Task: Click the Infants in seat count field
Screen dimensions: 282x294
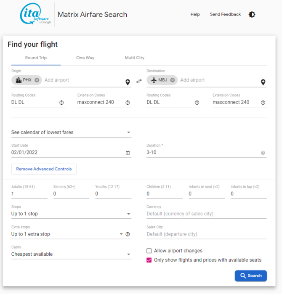Action: coord(207,194)
